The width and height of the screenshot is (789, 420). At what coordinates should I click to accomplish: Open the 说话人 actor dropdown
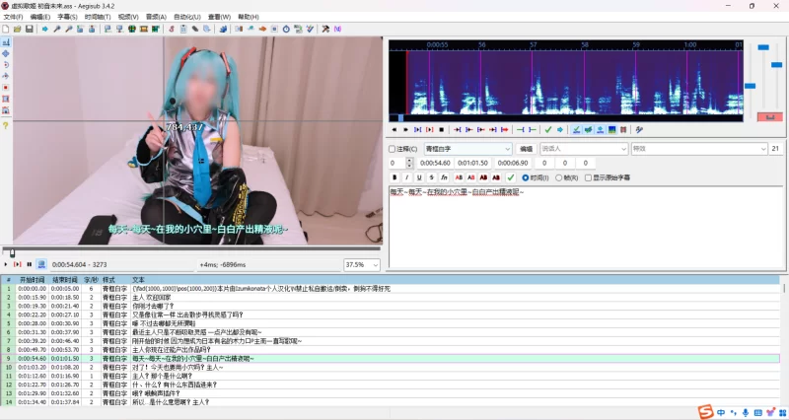584,149
